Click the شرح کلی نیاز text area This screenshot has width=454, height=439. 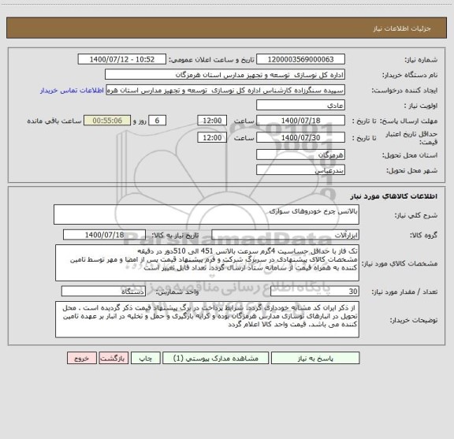(x=207, y=214)
